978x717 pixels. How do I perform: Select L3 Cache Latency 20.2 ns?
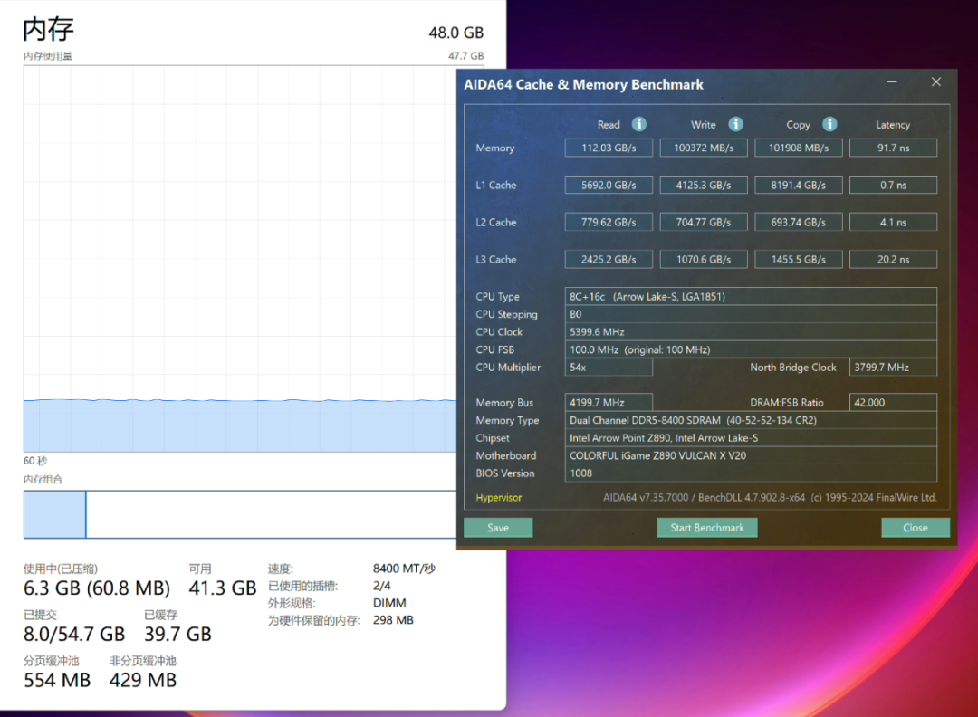(x=893, y=259)
